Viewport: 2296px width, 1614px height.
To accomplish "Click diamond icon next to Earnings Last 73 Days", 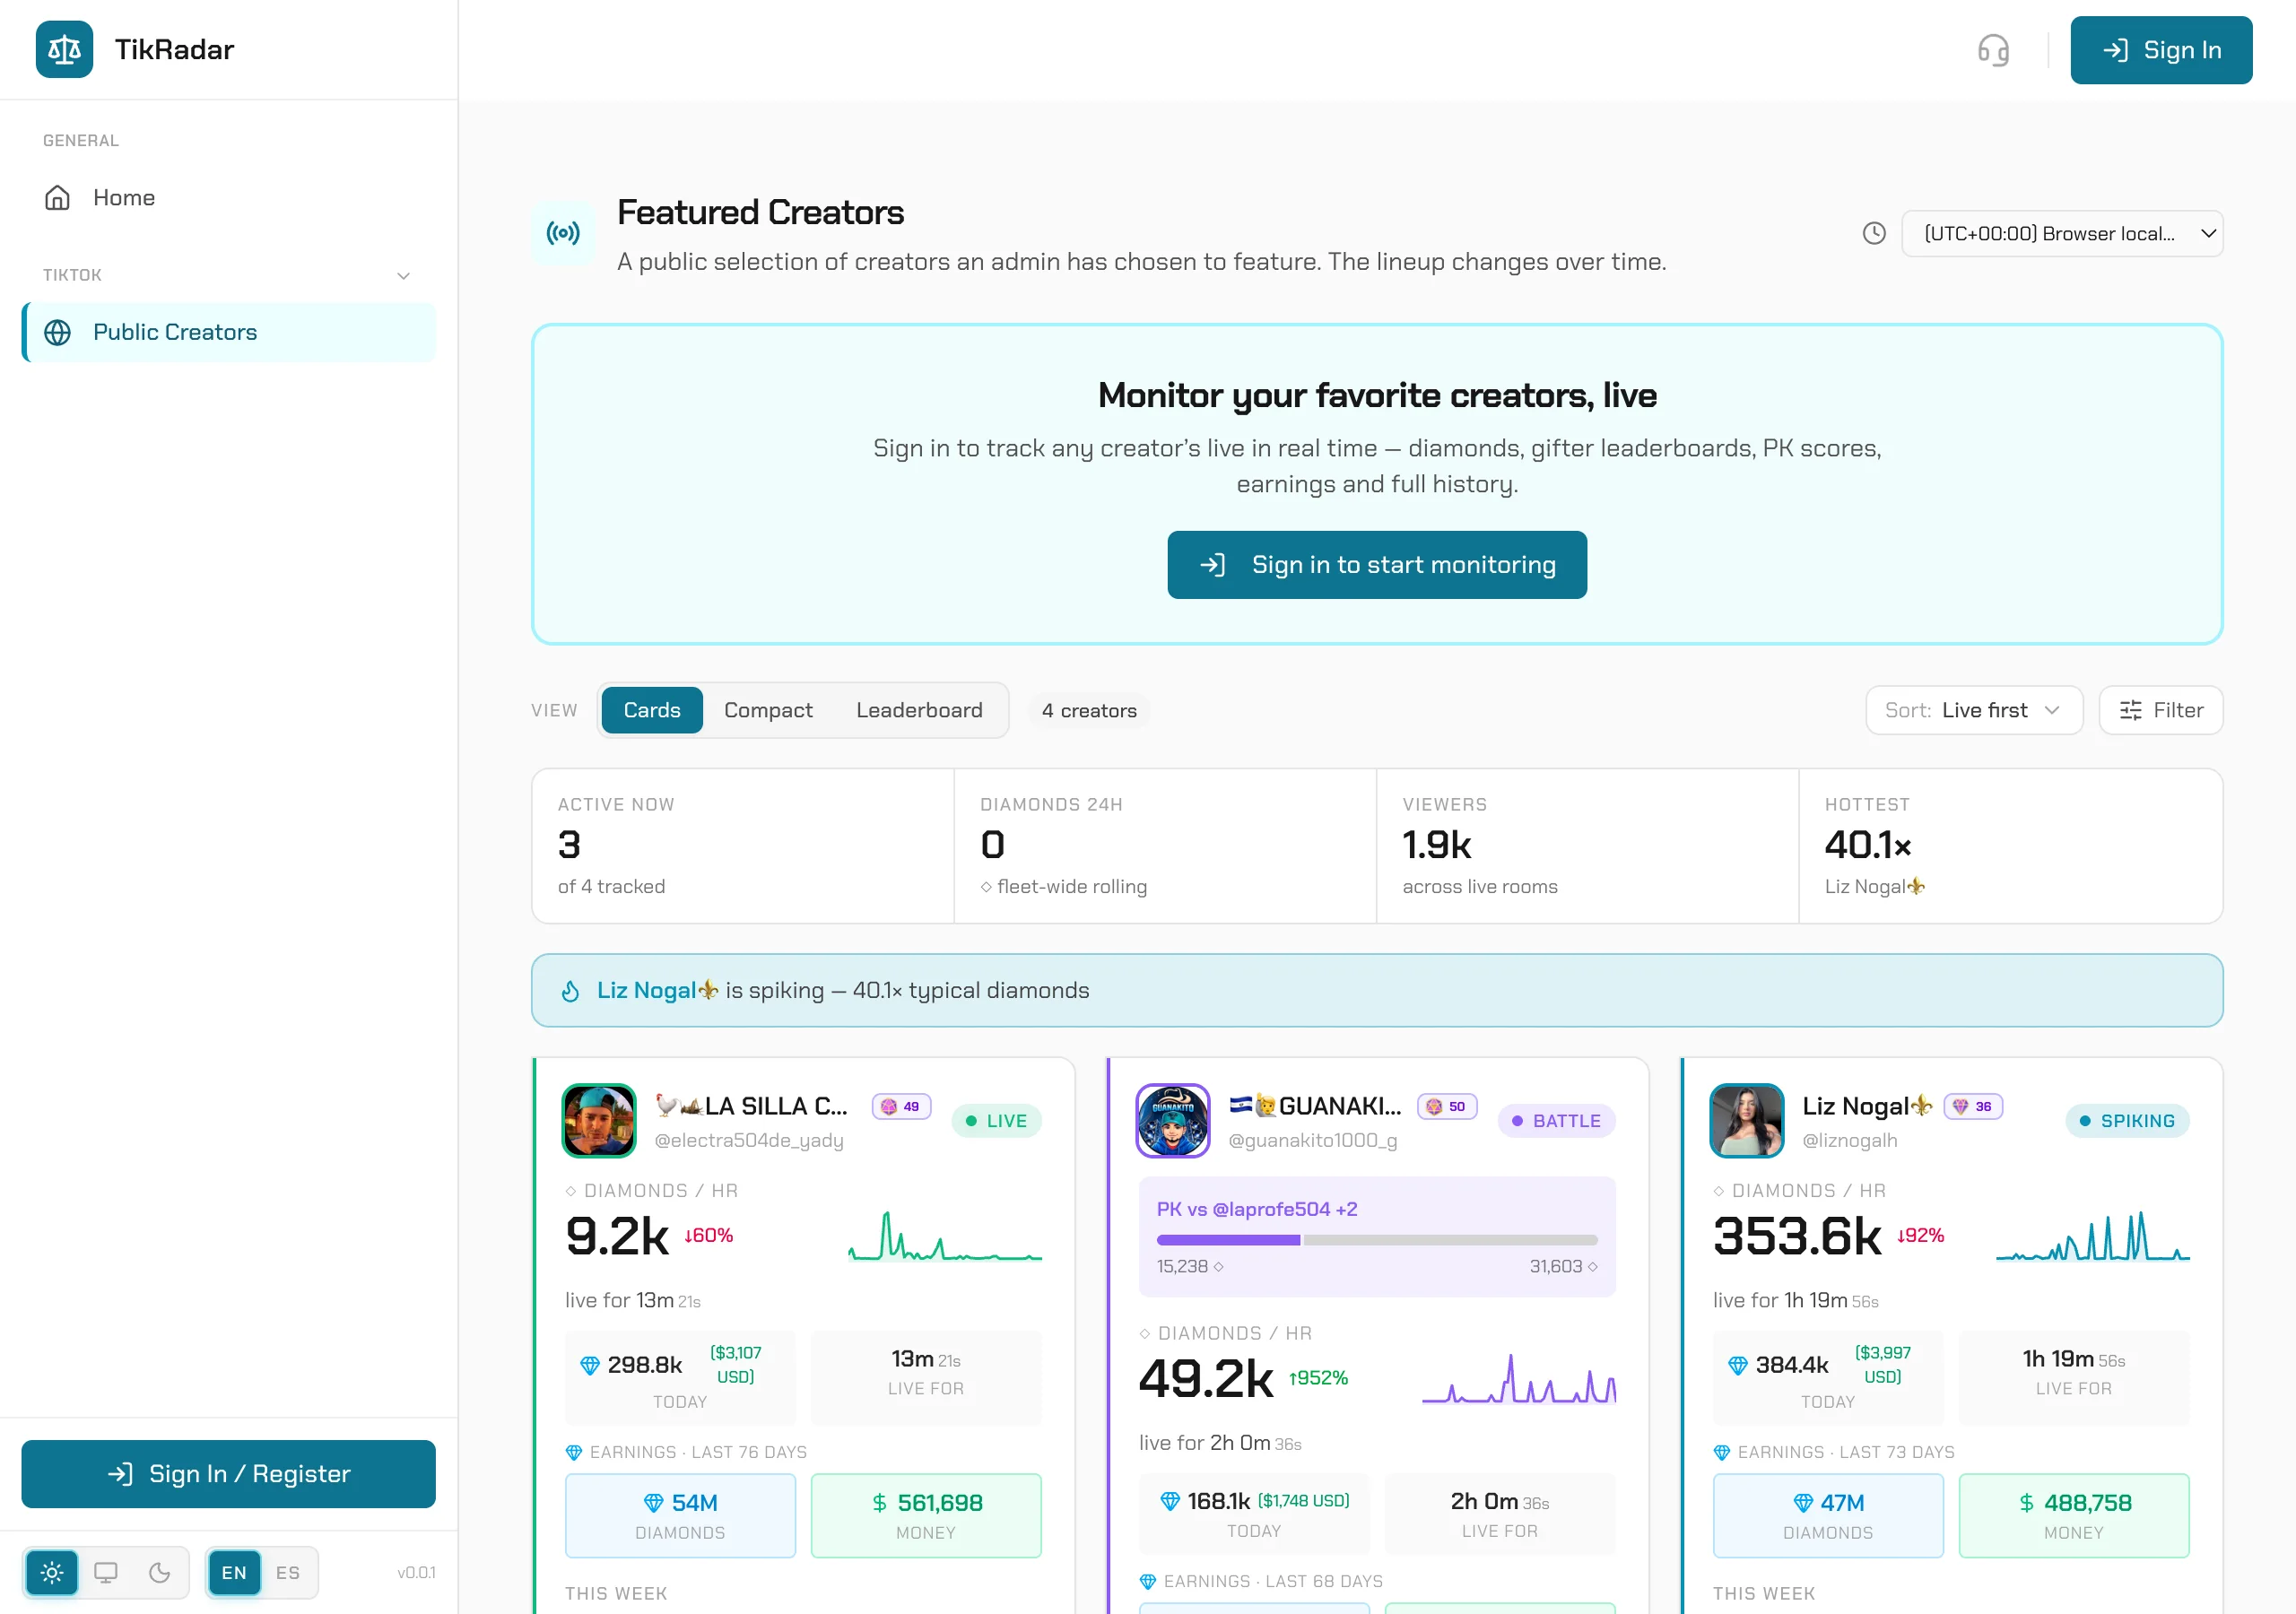I will [x=1722, y=1452].
